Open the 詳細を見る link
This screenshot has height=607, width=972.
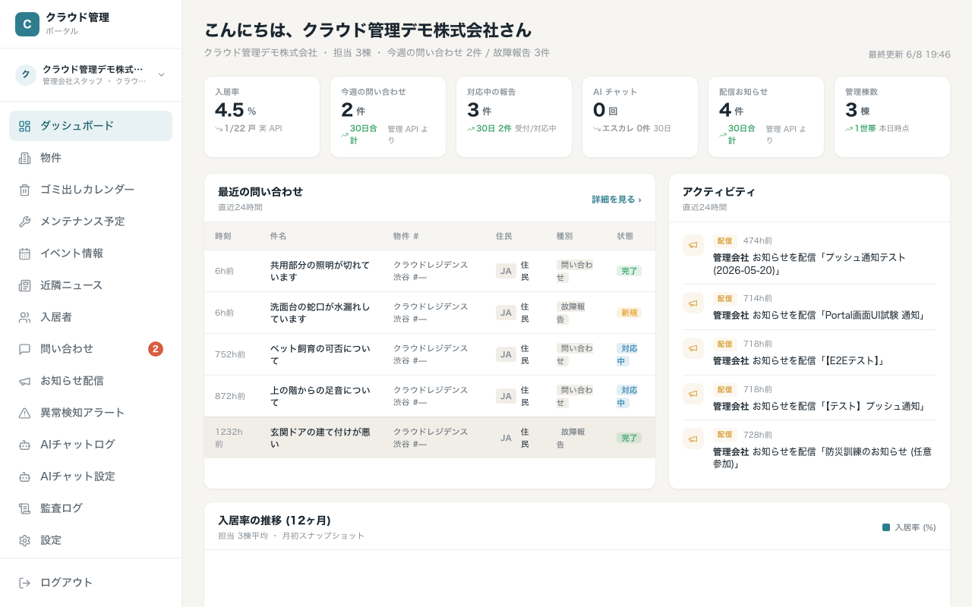pos(617,200)
